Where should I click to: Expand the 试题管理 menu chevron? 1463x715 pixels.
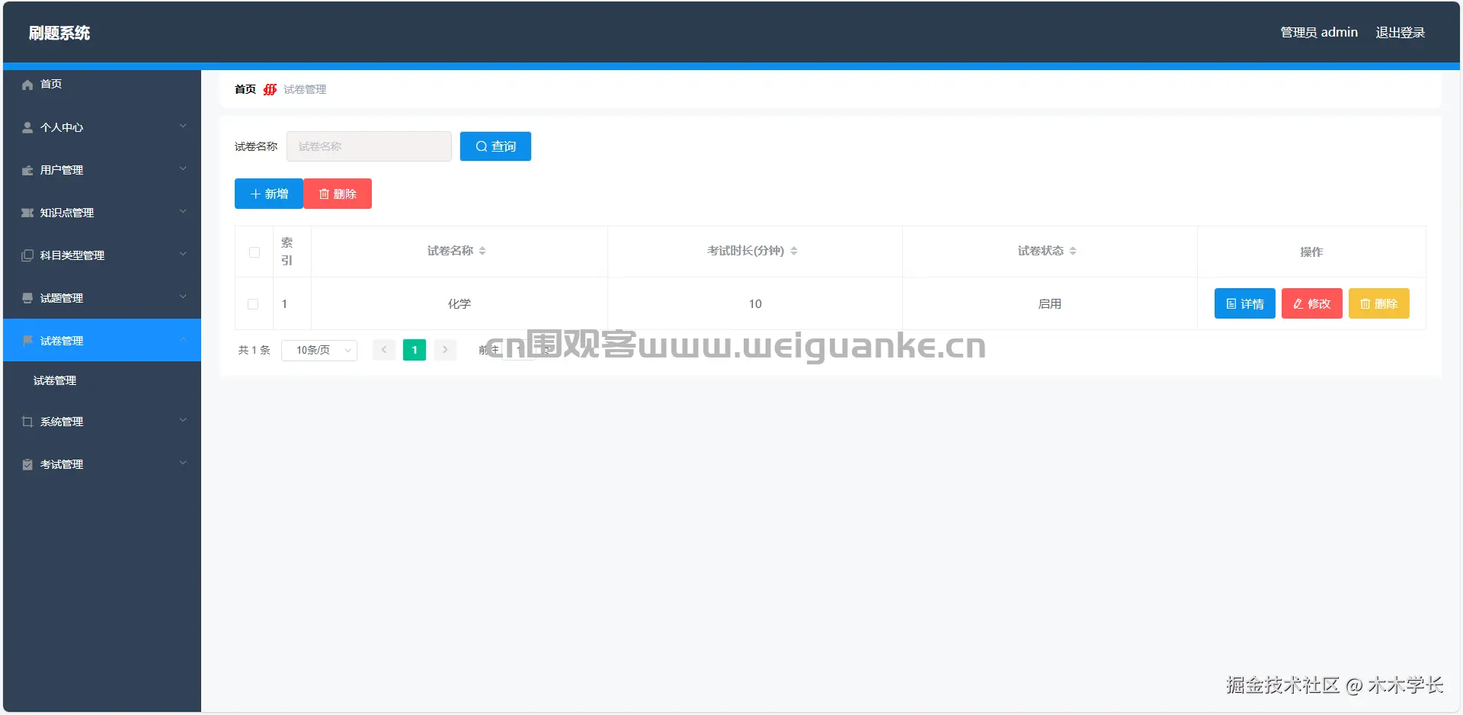183,297
